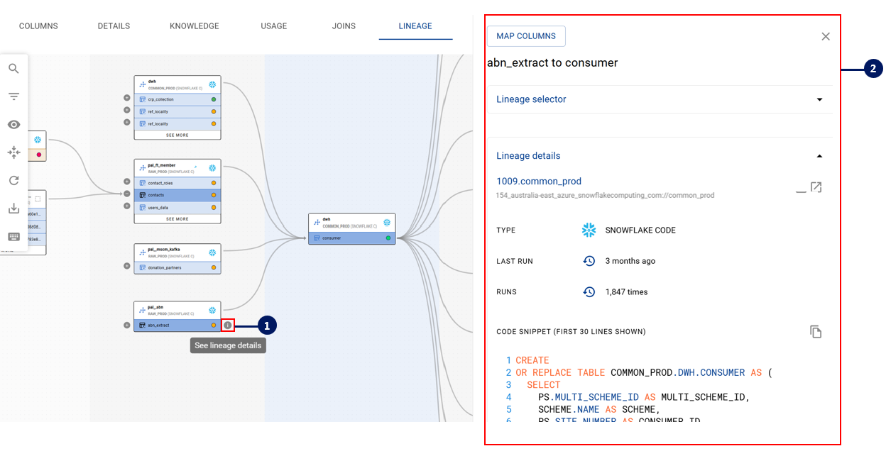The image size is (886, 451).
Task: Click the search icon in lineage toolbar
Action: pos(13,69)
